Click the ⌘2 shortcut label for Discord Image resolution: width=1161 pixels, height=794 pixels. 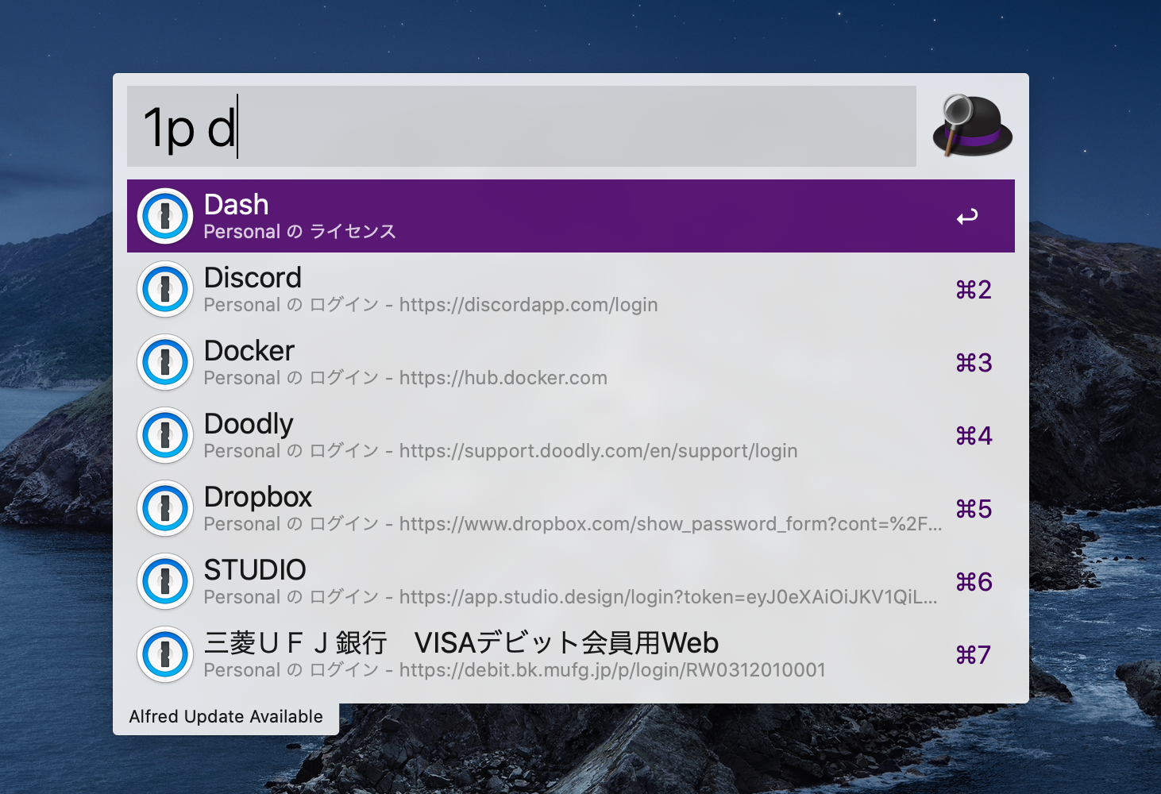point(974,290)
